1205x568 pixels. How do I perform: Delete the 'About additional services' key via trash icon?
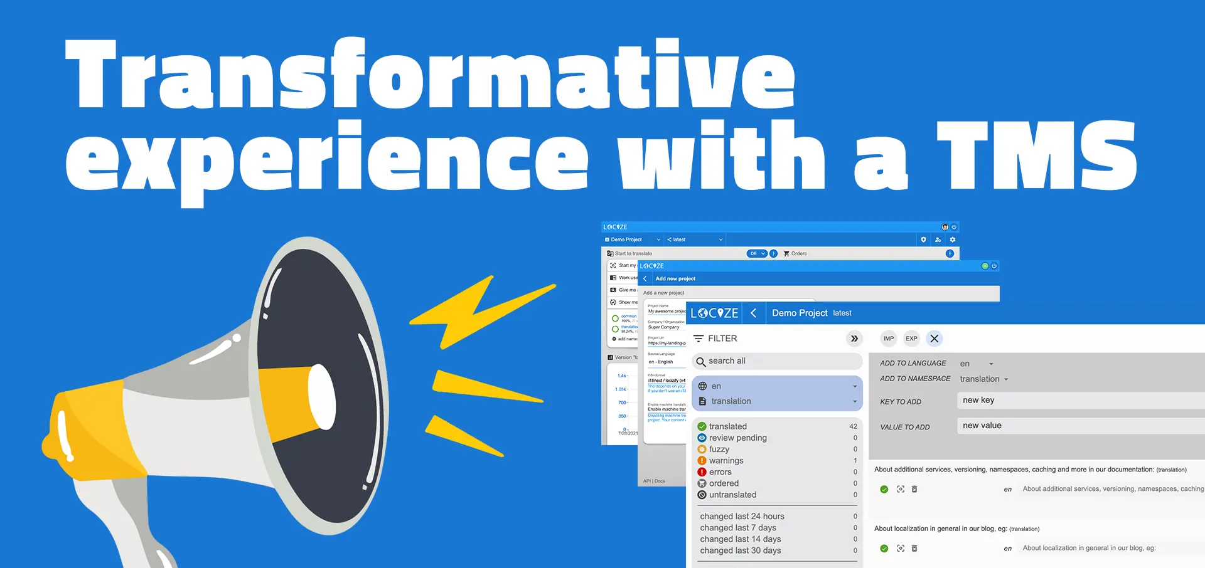[x=914, y=489]
